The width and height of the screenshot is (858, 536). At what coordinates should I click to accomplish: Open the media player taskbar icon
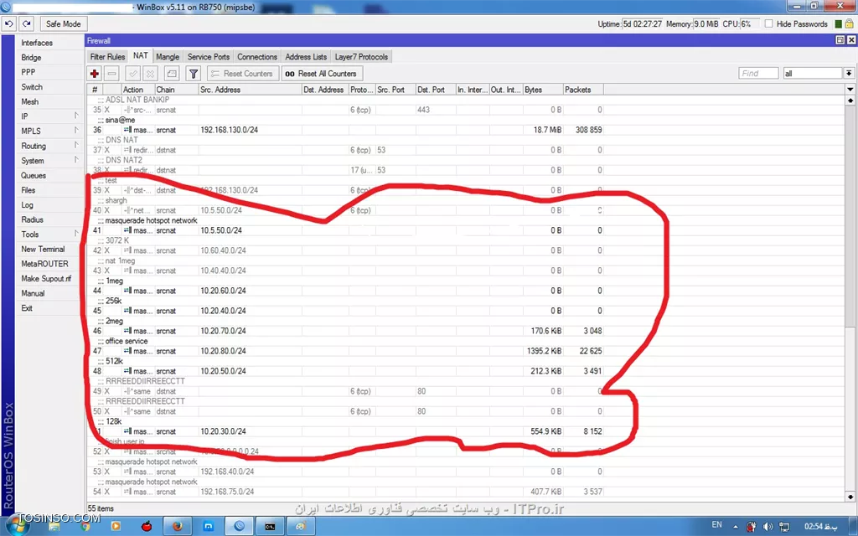(x=116, y=526)
